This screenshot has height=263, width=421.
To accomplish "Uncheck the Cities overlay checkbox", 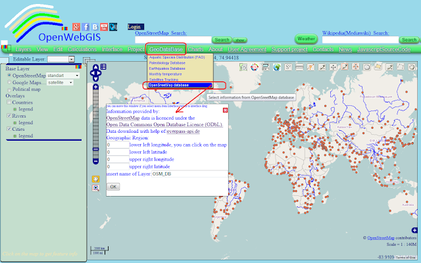I will click(x=9, y=129).
